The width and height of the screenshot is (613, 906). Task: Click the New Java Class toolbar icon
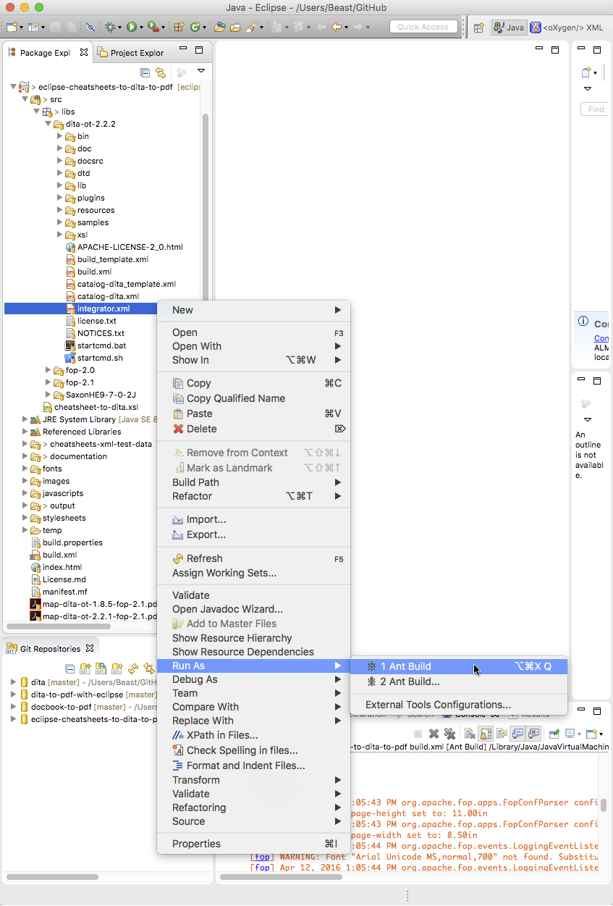click(x=194, y=27)
